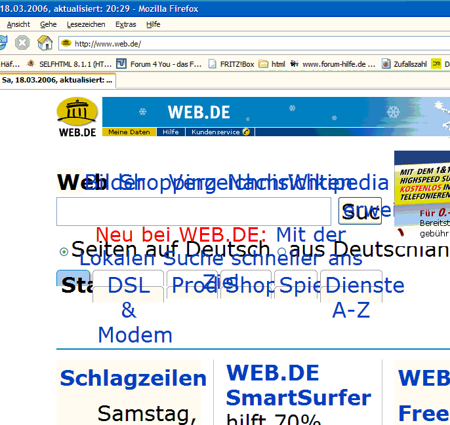Screen dimensions: 450x425
Task: Go to the Home page icon
Action: (x=45, y=43)
